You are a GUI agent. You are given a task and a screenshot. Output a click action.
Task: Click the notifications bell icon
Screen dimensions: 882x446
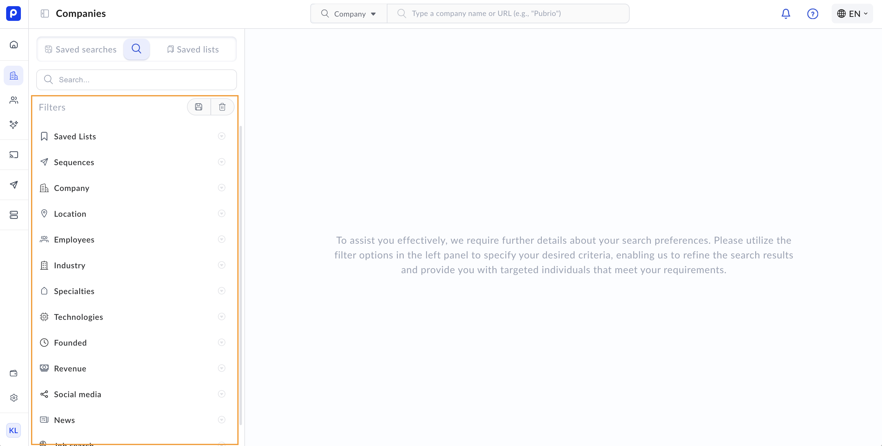tap(785, 14)
